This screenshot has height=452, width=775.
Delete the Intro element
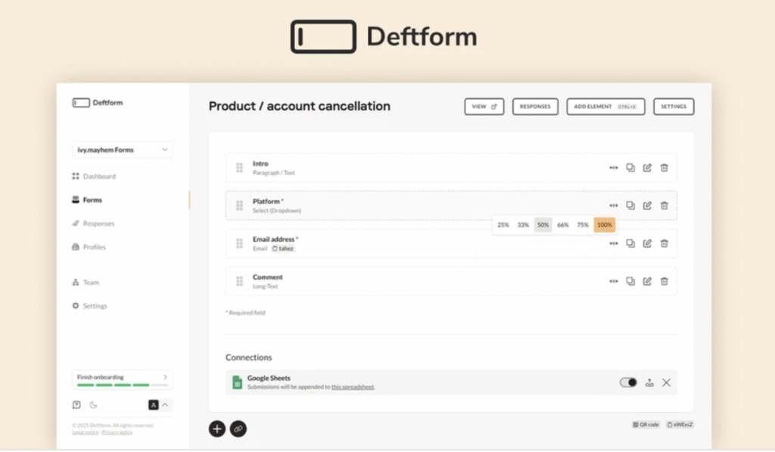(x=665, y=168)
